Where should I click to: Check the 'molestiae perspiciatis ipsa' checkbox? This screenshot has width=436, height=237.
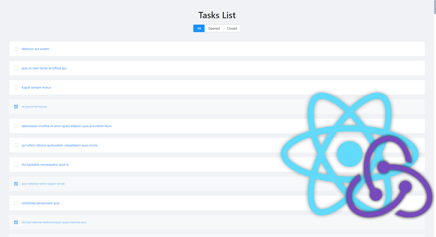[16, 203]
